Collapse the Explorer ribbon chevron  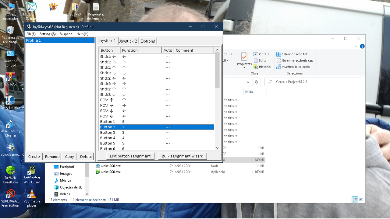point(356,46)
